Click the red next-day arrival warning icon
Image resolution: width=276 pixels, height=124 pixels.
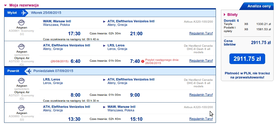[143, 61]
